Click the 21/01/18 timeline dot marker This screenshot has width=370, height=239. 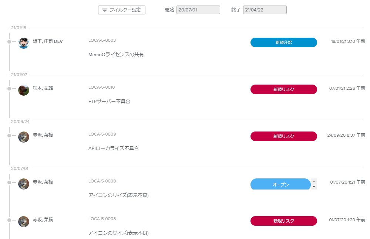(9, 42)
